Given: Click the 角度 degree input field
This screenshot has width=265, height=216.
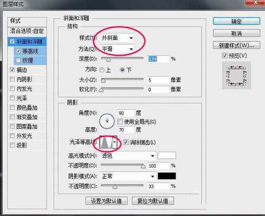Looking at the screenshot, I should click(126, 113).
